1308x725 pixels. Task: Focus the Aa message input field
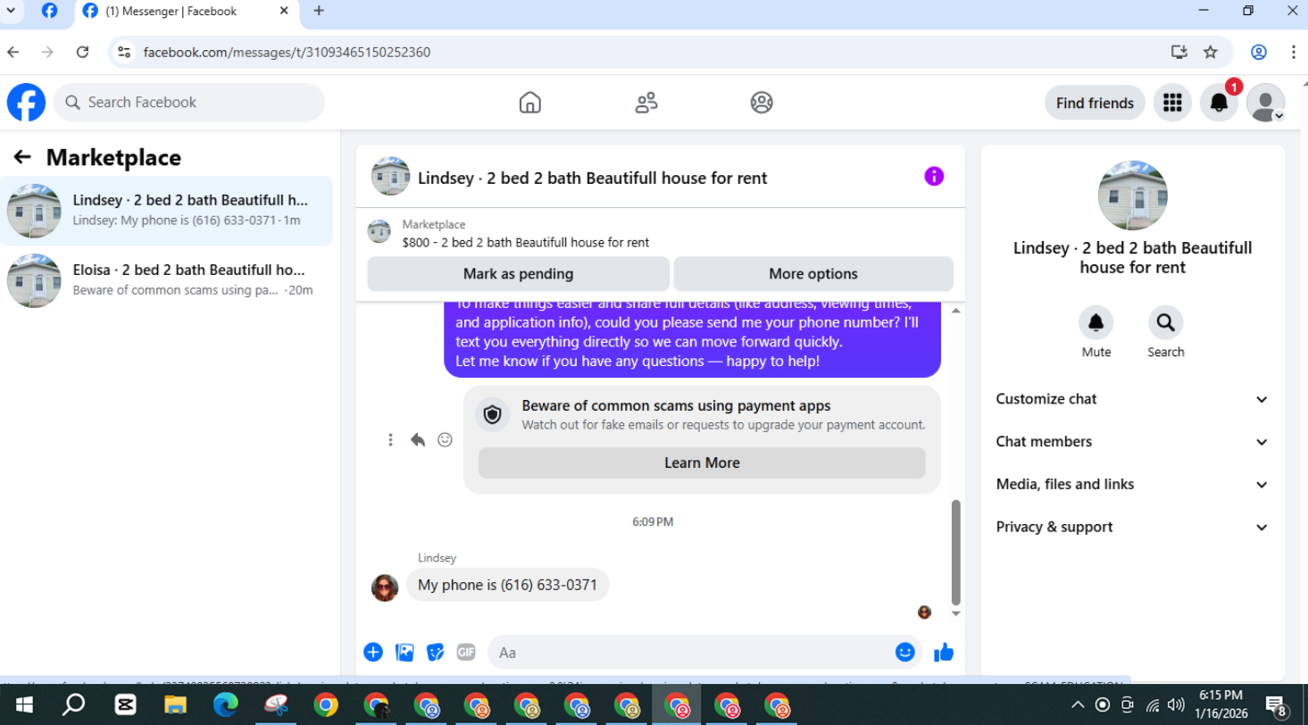point(692,653)
